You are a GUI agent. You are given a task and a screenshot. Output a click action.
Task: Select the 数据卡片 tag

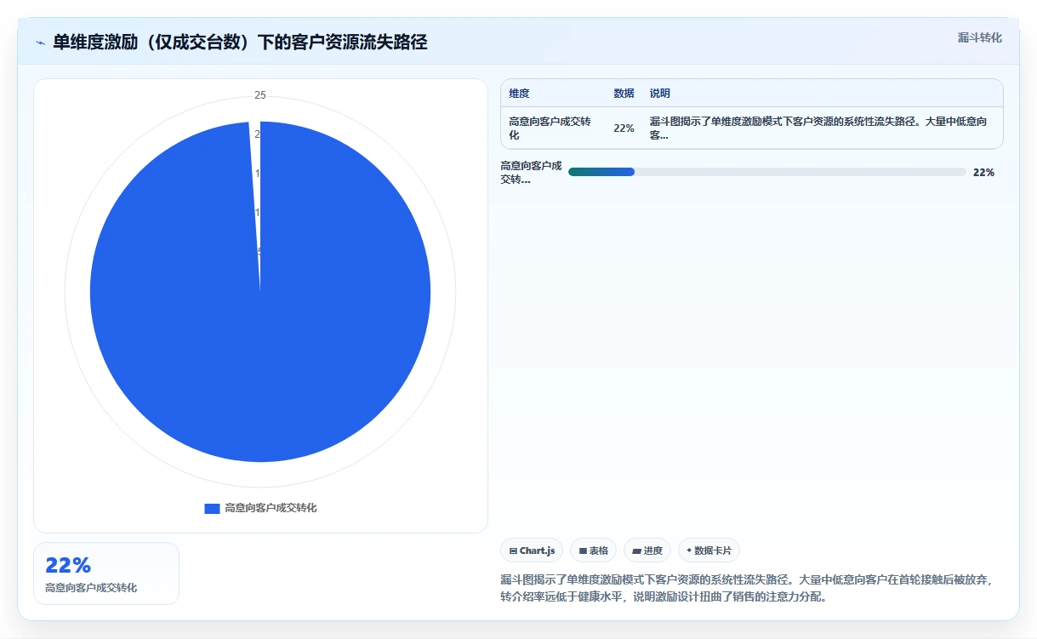(x=709, y=551)
